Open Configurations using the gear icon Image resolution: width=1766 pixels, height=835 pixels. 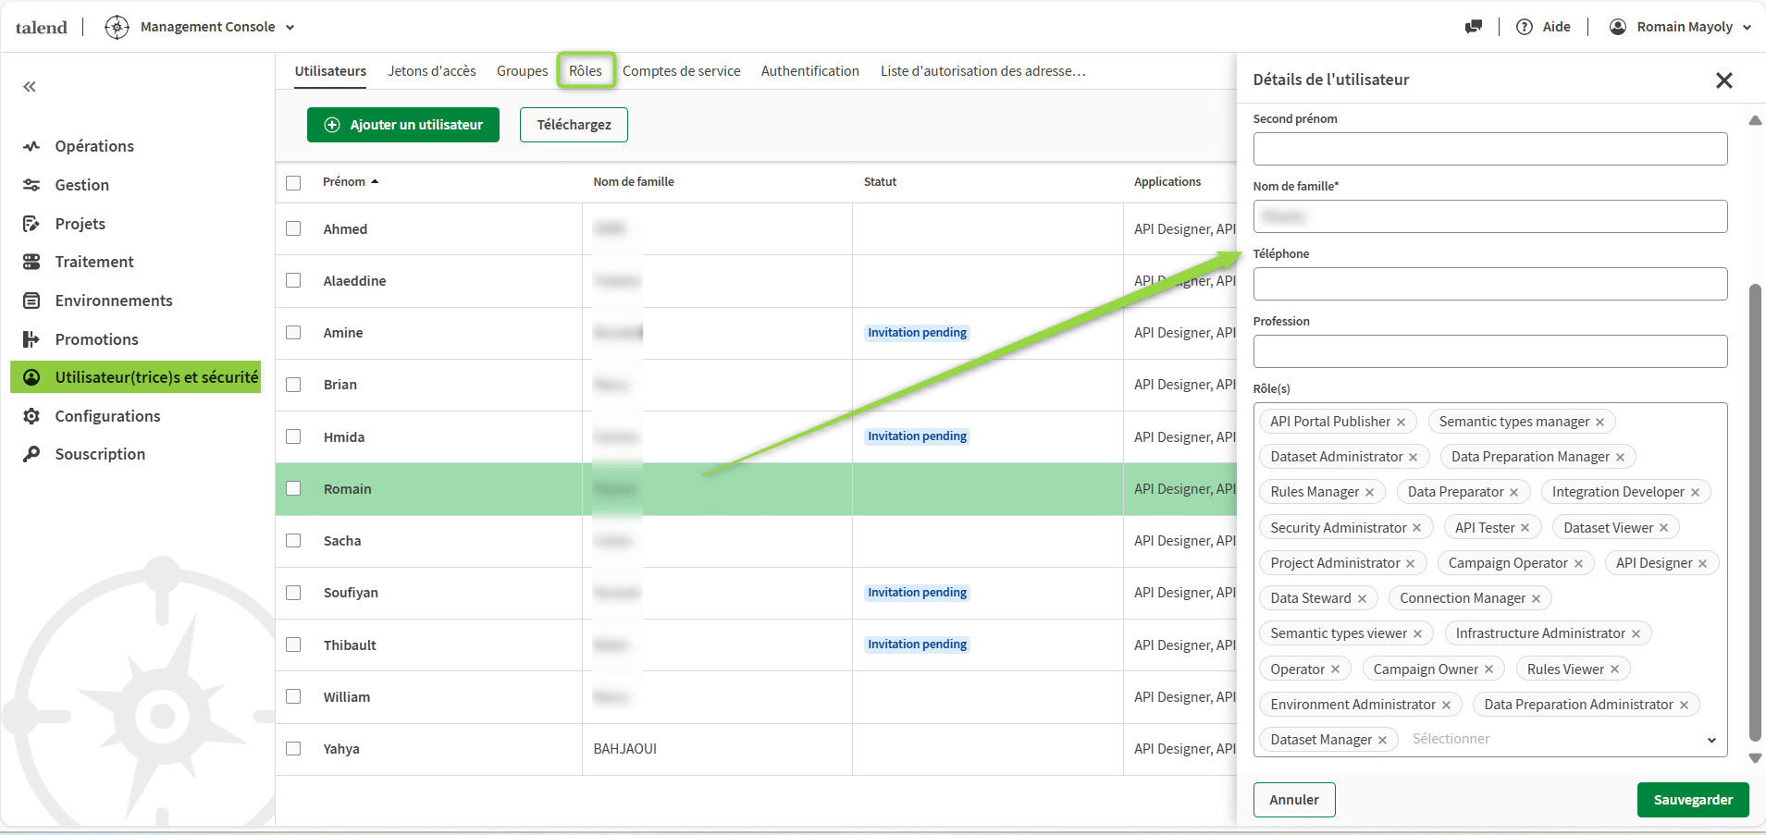coord(31,416)
